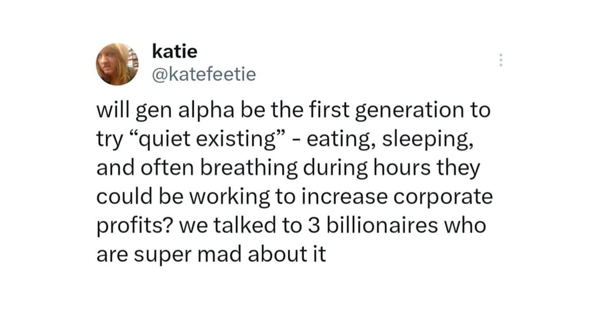
Task: Open the @katefeetie handle link
Action: click(203, 75)
